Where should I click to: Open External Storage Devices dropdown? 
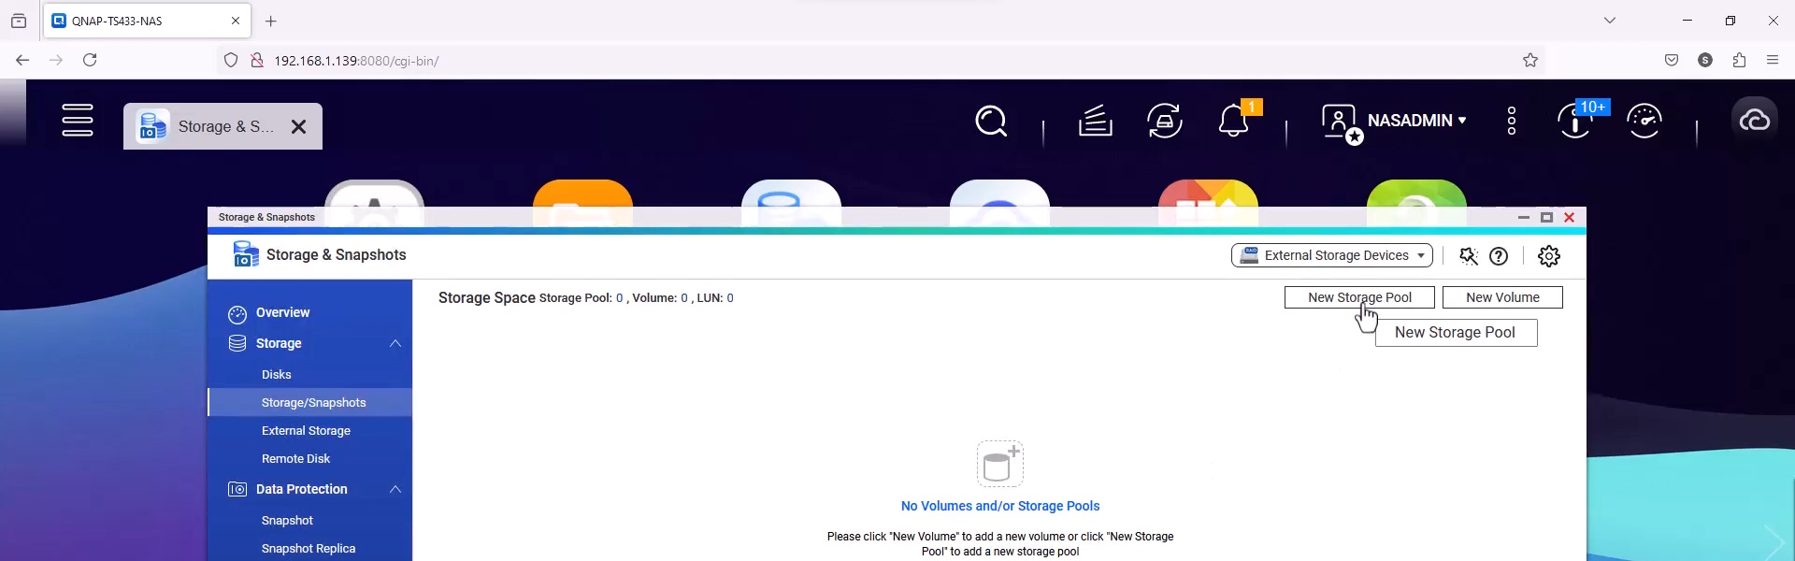(1331, 255)
